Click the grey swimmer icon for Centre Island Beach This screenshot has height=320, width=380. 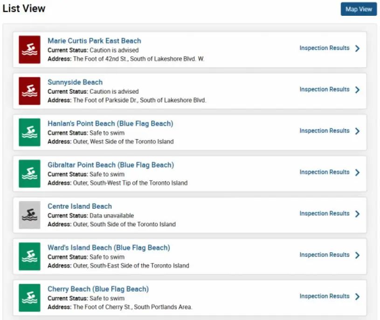tap(29, 215)
